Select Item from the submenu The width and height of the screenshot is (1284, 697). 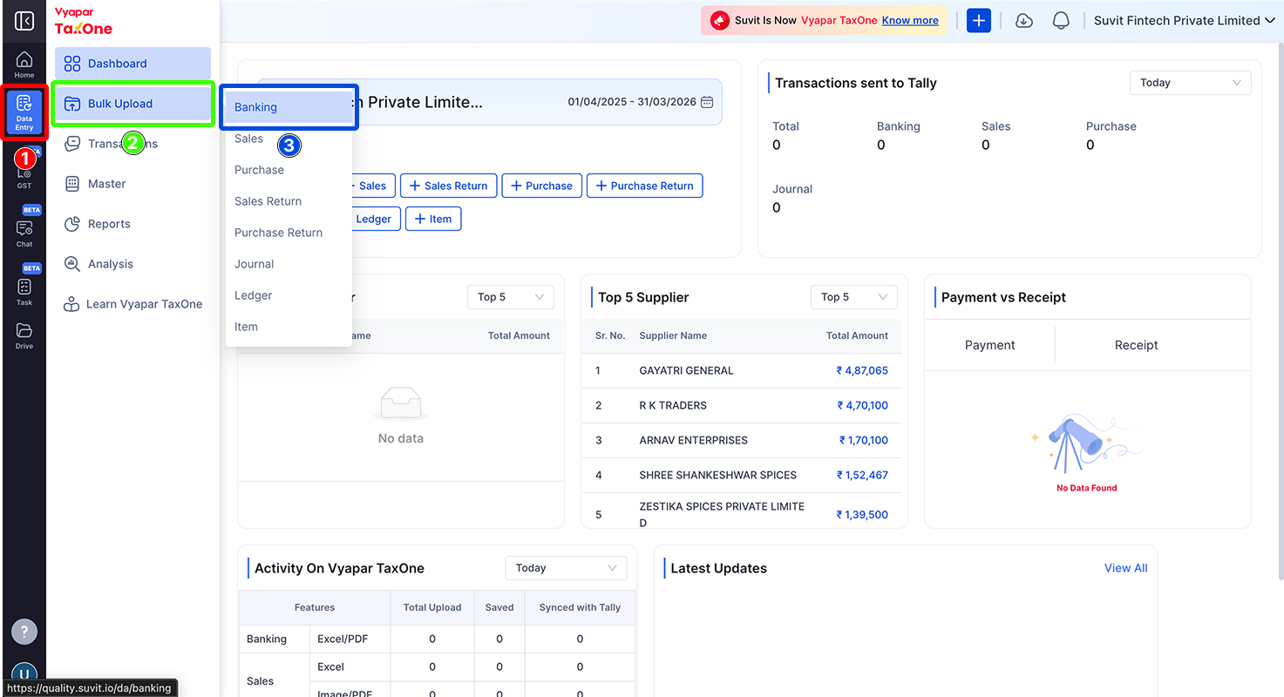pos(289,327)
